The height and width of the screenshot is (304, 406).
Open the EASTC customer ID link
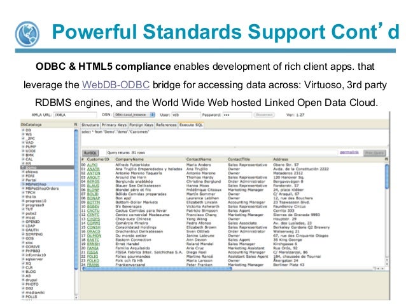pos(93,240)
